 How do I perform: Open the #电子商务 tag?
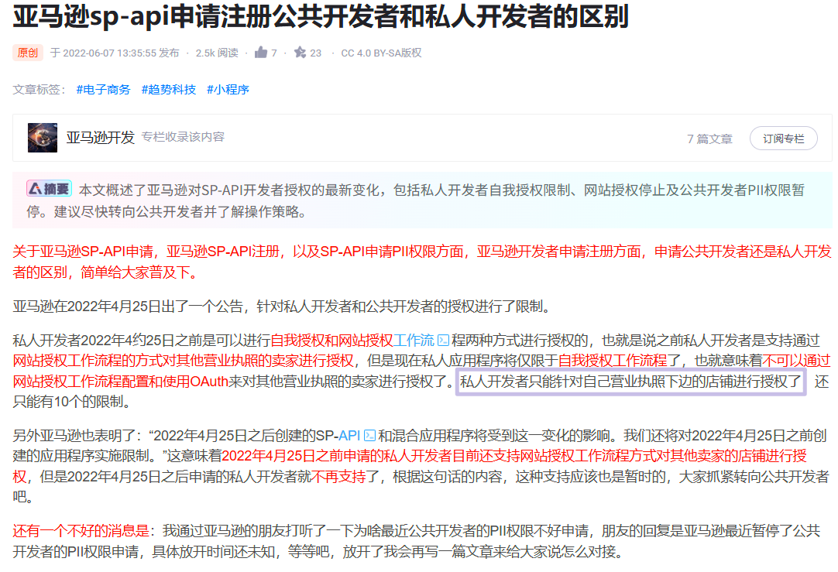[103, 89]
